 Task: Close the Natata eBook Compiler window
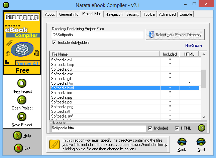point(206,4)
